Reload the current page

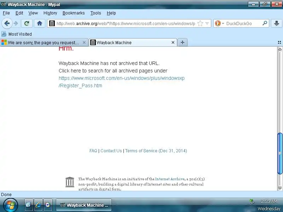(x=27, y=23)
